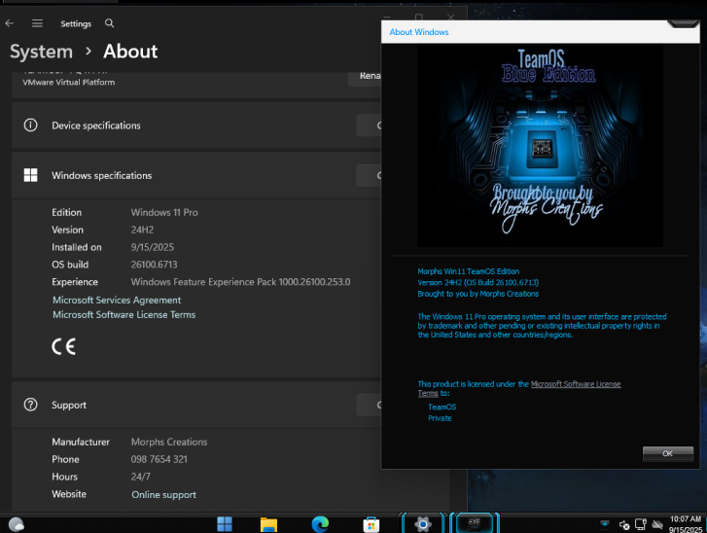Switch to the EXE winver taskbar button

pyautogui.click(x=475, y=523)
